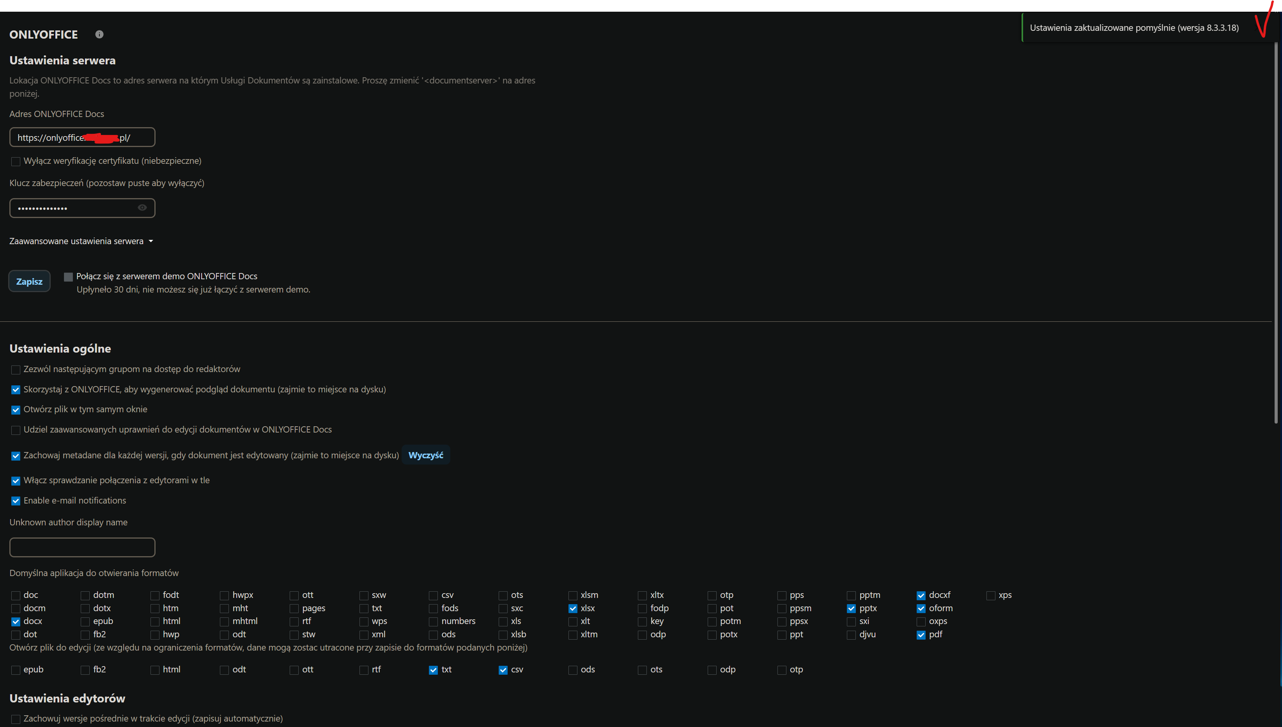Uncheck txt in open-for-editing formats

[x=434, y=670]
